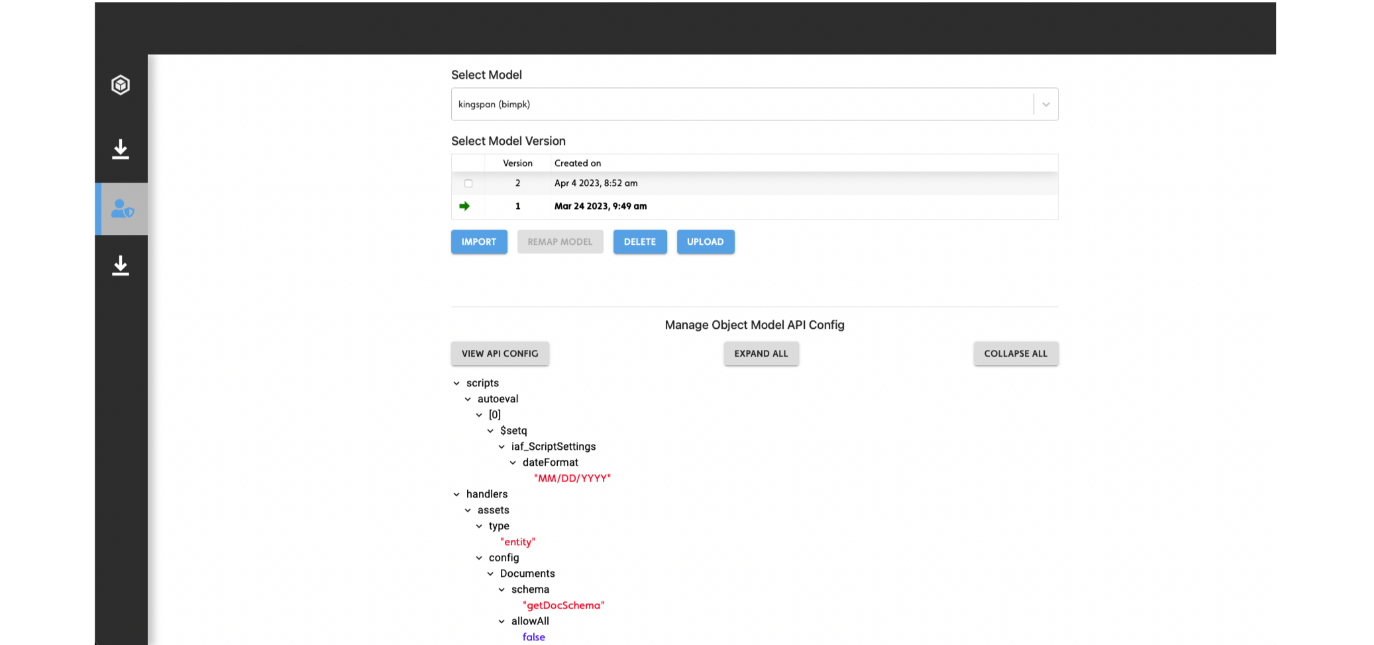Click the "MM/DD/YYYY" dateFormat value
The height and width of the screenshot is (645, 1374).
(572, 478)
